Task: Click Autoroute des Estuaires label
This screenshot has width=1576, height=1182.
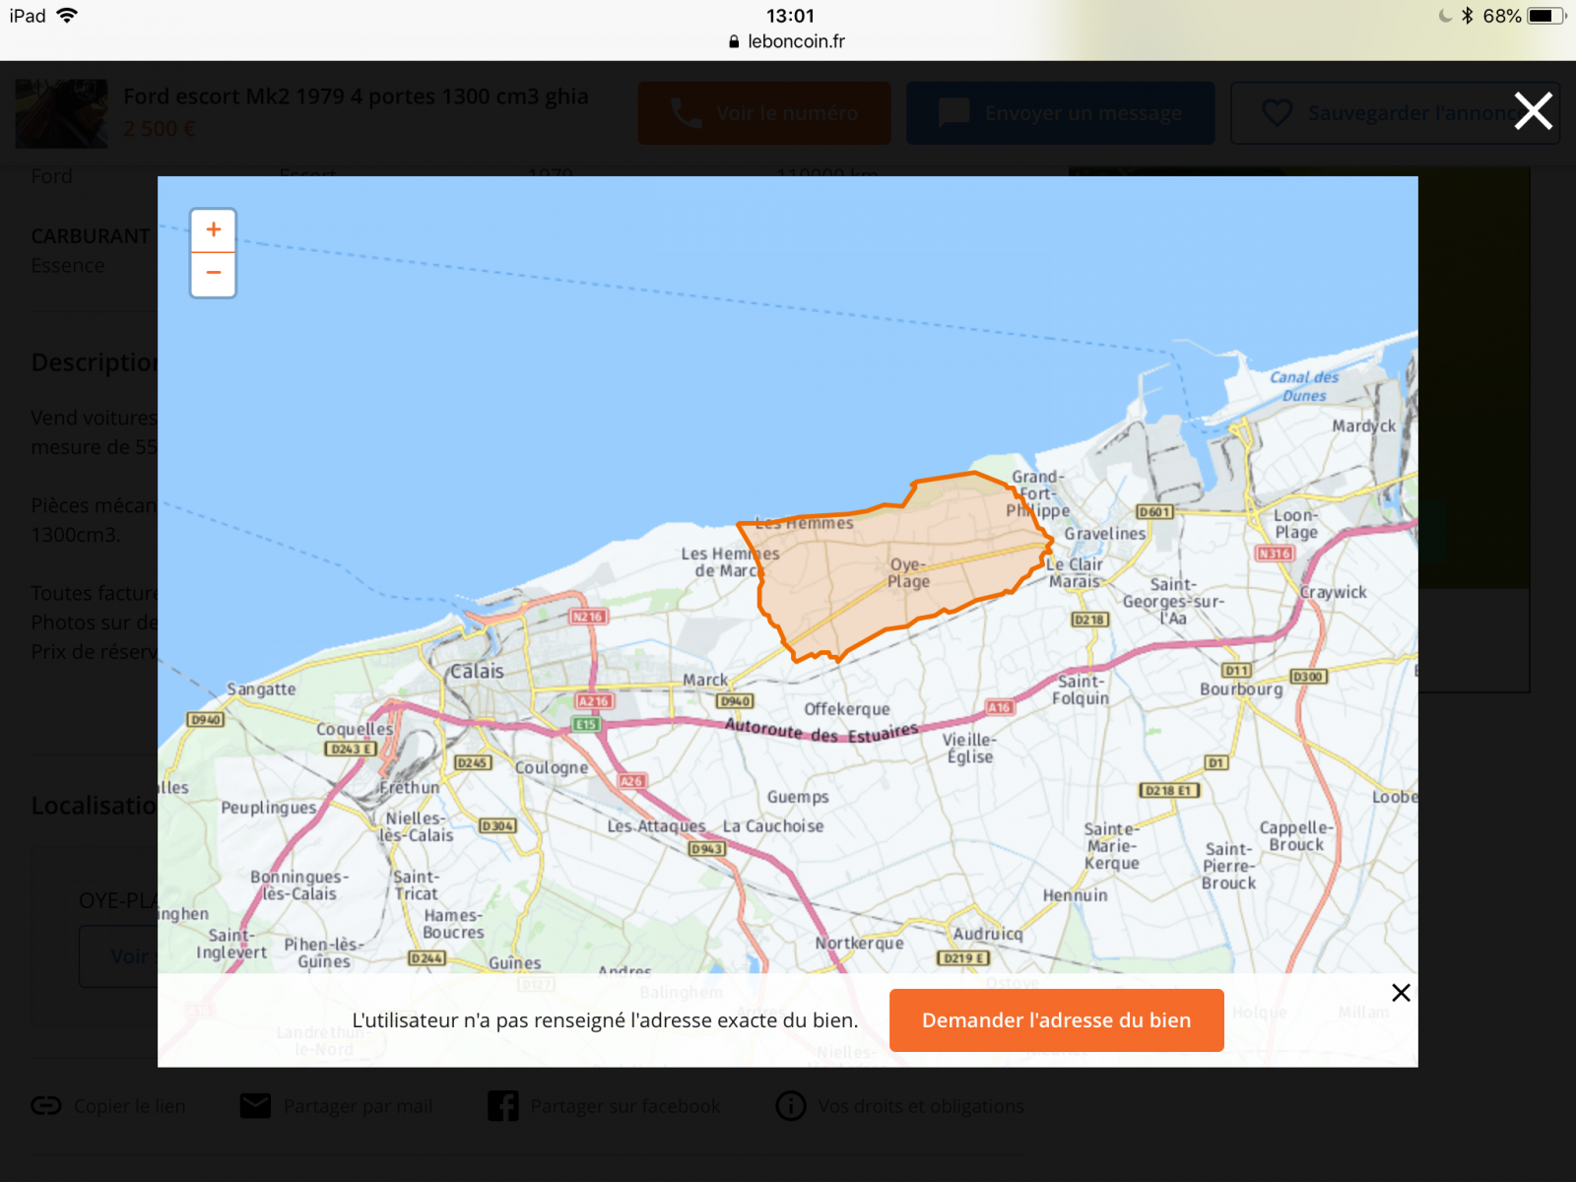Action: pos(821,730)
